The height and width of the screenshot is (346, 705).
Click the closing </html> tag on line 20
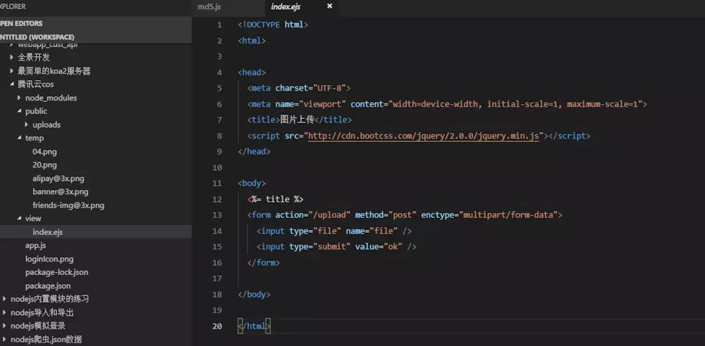coord(254,326)
